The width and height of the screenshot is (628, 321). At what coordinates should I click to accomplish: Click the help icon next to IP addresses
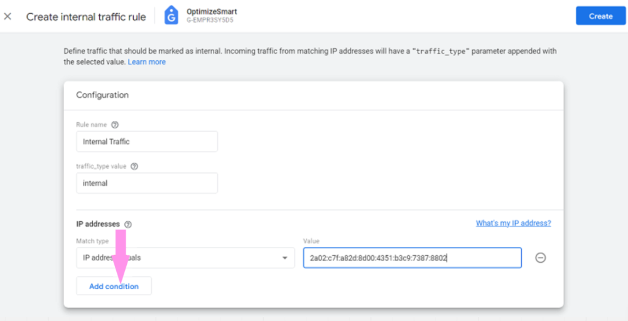tap(128, 224)
